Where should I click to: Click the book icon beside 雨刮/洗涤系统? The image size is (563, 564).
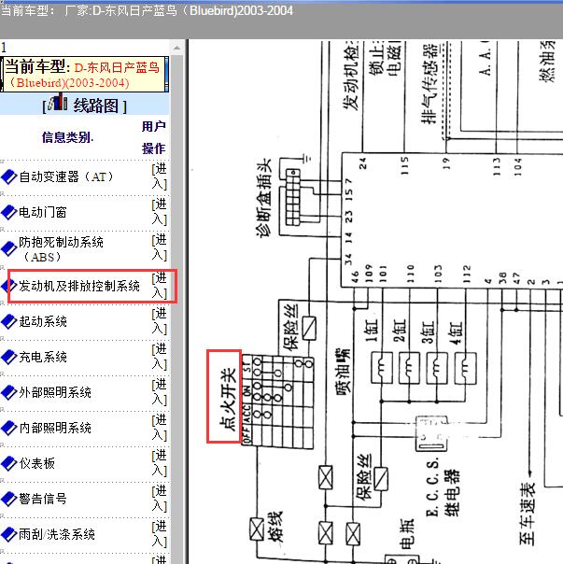[9, 534]
